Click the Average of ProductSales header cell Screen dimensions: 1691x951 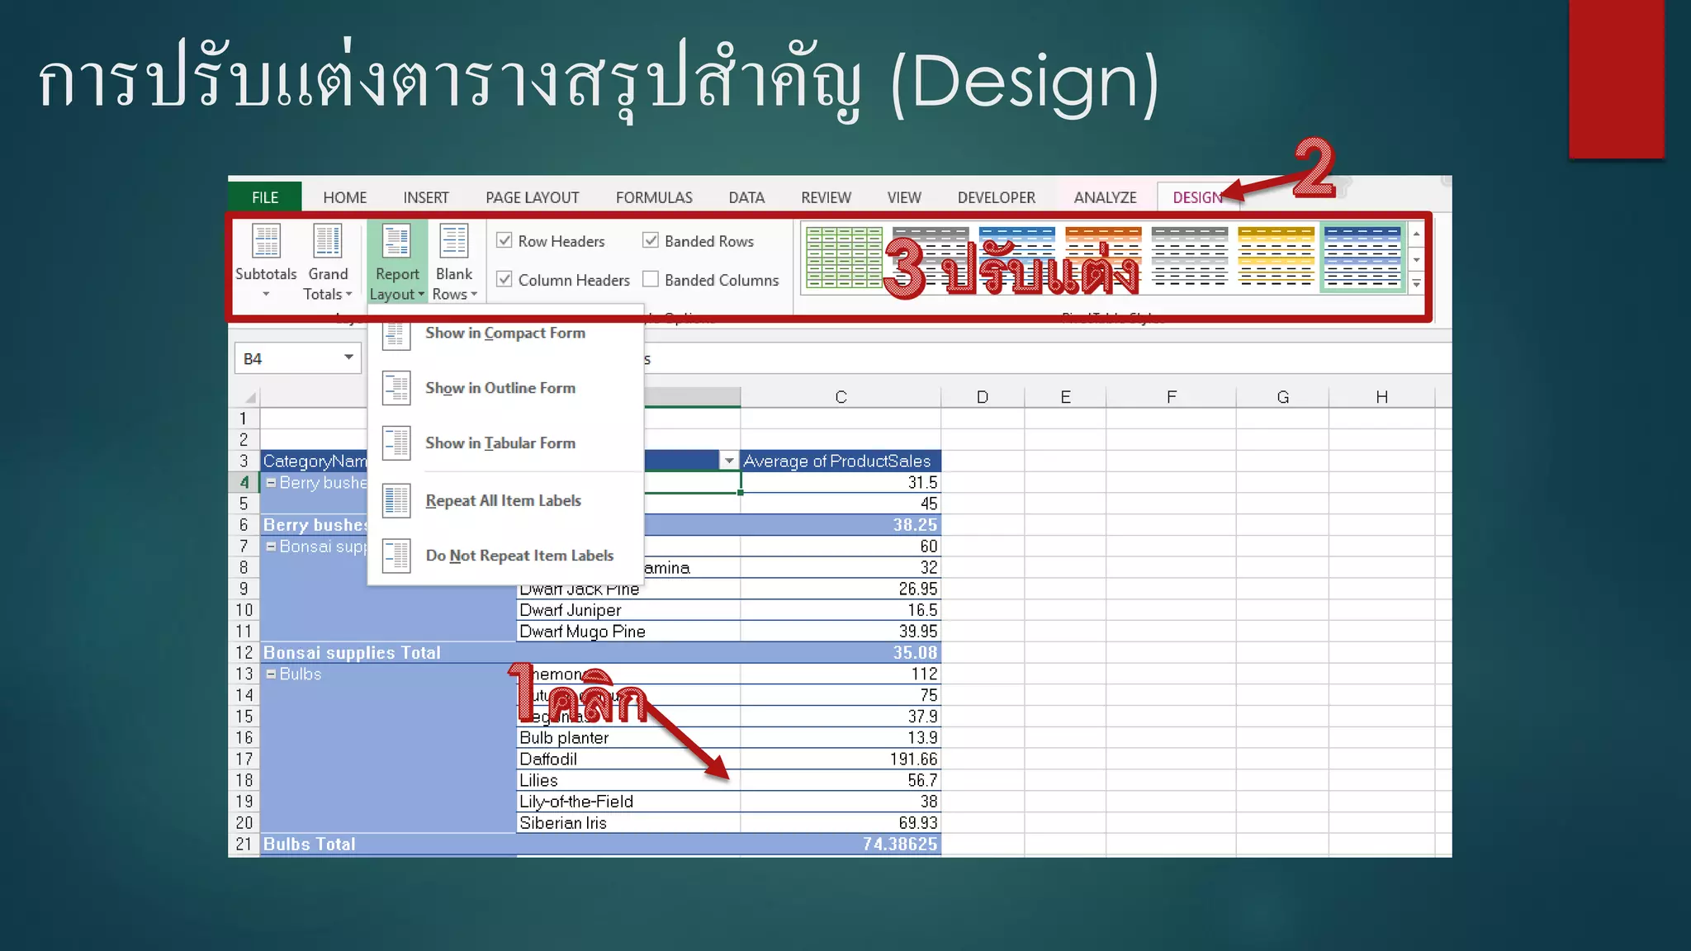coord(841,461)
